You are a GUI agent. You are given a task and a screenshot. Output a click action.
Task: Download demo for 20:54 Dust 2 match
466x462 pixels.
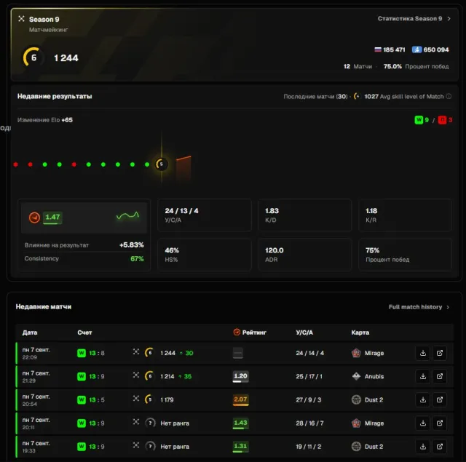pos(422,400)
